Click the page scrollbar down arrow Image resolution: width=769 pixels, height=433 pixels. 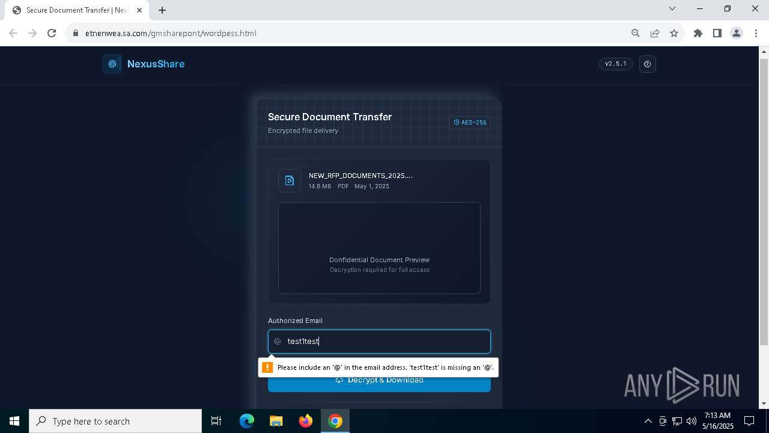[764, 404]
